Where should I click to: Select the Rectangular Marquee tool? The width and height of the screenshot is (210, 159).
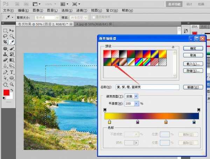pyautogui.click(x=5, y=30)
